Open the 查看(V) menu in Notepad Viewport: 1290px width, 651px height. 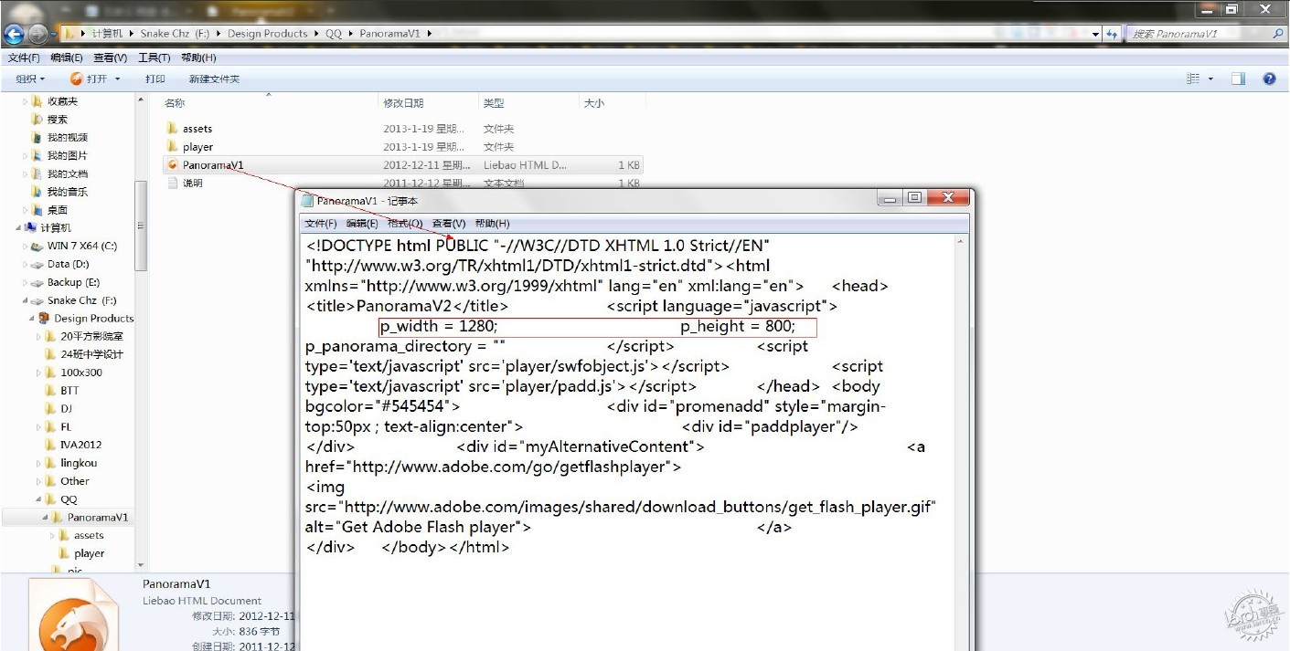pos(449,224)
